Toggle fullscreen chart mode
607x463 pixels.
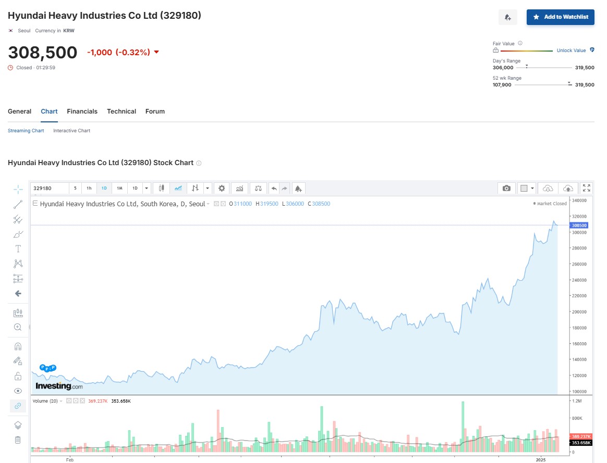(587, 188)
